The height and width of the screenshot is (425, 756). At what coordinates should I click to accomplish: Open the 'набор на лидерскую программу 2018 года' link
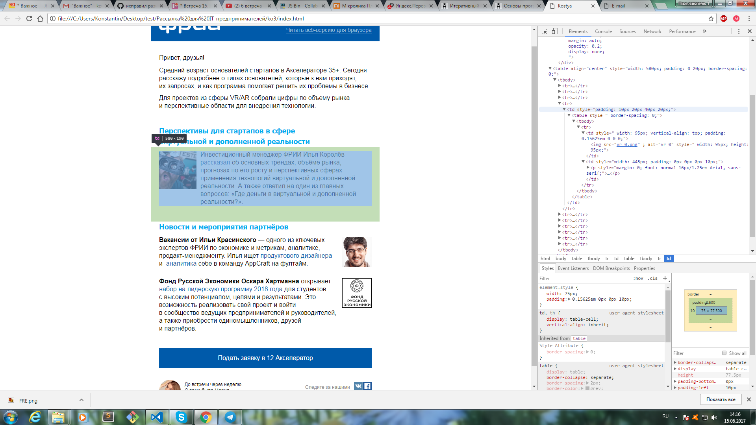tap(220, 289)
